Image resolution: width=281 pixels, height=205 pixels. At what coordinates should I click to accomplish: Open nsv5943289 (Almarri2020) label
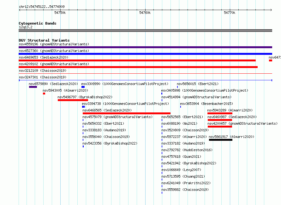coord(230,110)
